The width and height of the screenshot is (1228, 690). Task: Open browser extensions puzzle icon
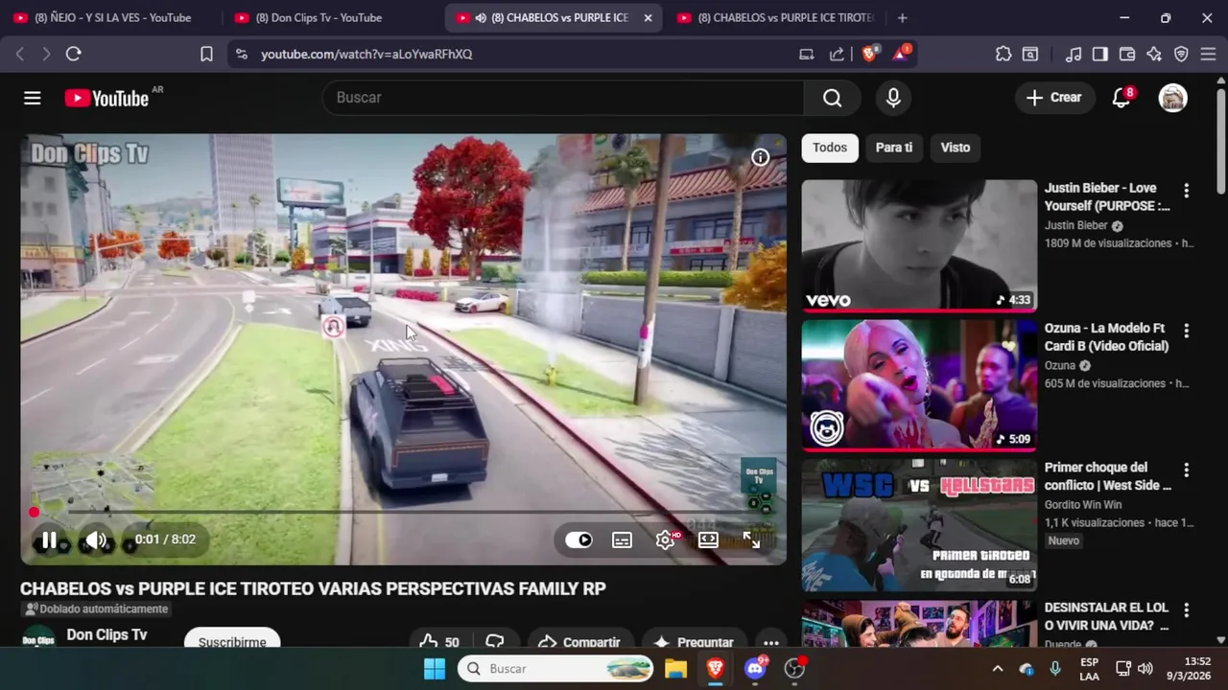pyautogui.click(x=1004, y=55)
